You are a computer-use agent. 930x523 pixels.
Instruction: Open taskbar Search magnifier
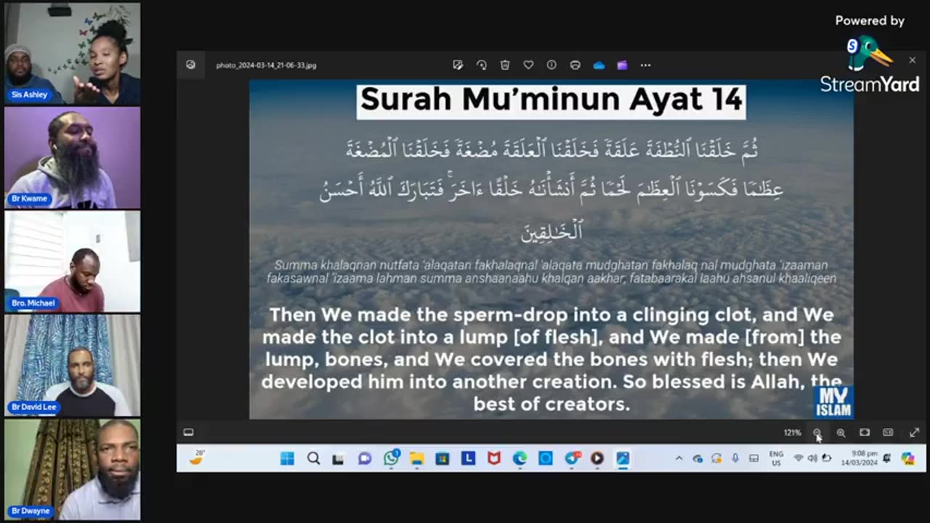(x=313, y=458)
